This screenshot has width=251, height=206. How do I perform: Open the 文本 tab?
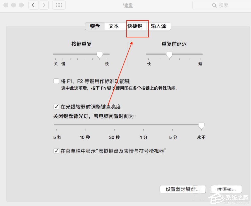pos(114,26)
